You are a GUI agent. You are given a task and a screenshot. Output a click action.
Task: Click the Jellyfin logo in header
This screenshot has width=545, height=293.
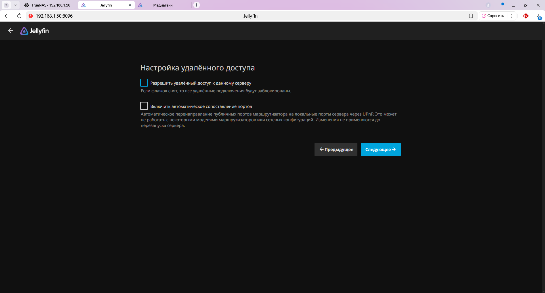[34, 31]
